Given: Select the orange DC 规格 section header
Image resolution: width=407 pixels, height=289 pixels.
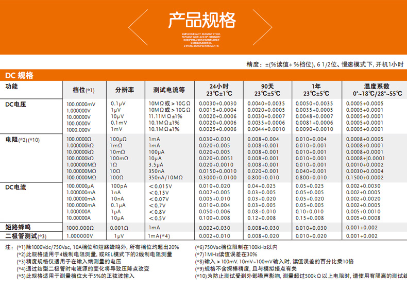Looking at the screenshot, I should (x=20, y=75).
